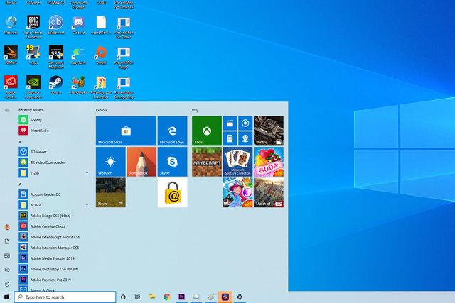Select the GeForce Experience desktop icon

(x=33, y=87)
